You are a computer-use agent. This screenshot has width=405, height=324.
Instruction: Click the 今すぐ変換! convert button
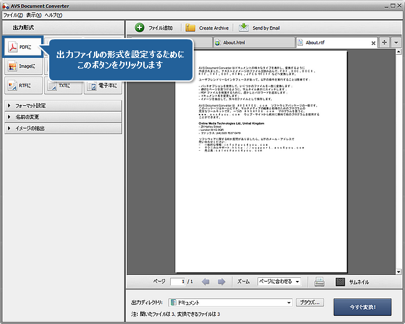coord(363,307)
